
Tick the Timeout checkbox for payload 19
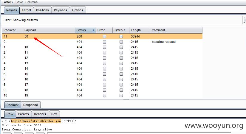121,96
